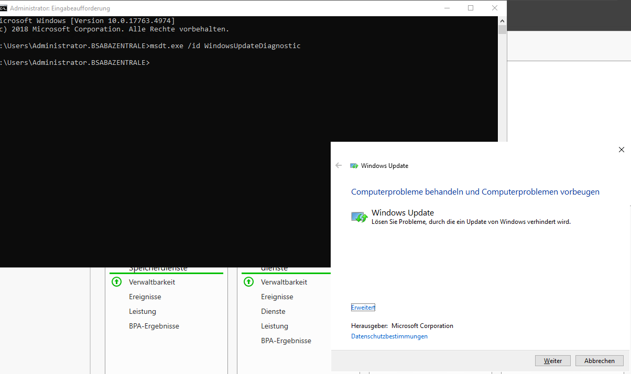Open the Dienste entry in Server Manager tile
The width and height of the screenshot is (631, 374).
[x=273, y=311]
